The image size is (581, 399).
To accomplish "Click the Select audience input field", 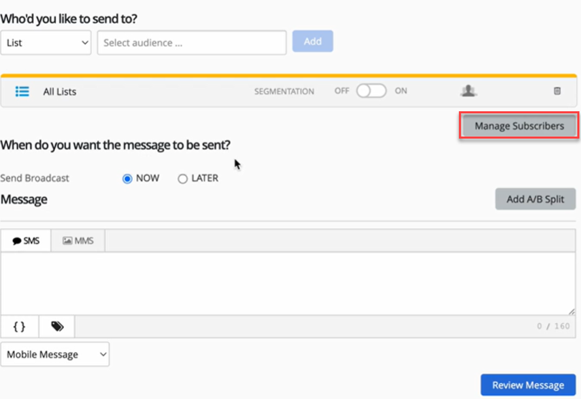I will pyautogui.click(x=191, y=42).
